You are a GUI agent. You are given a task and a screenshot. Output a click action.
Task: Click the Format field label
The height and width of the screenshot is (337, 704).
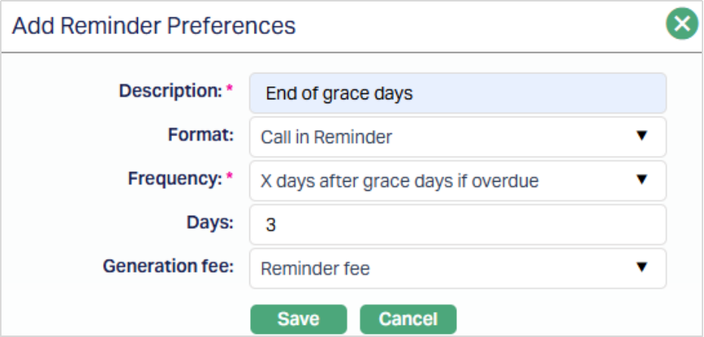200,135
